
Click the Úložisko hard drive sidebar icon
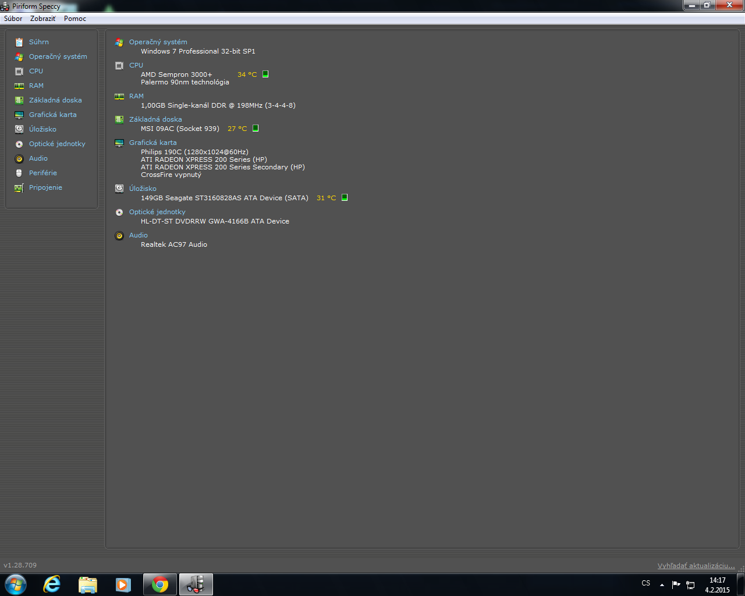[19, 129]
